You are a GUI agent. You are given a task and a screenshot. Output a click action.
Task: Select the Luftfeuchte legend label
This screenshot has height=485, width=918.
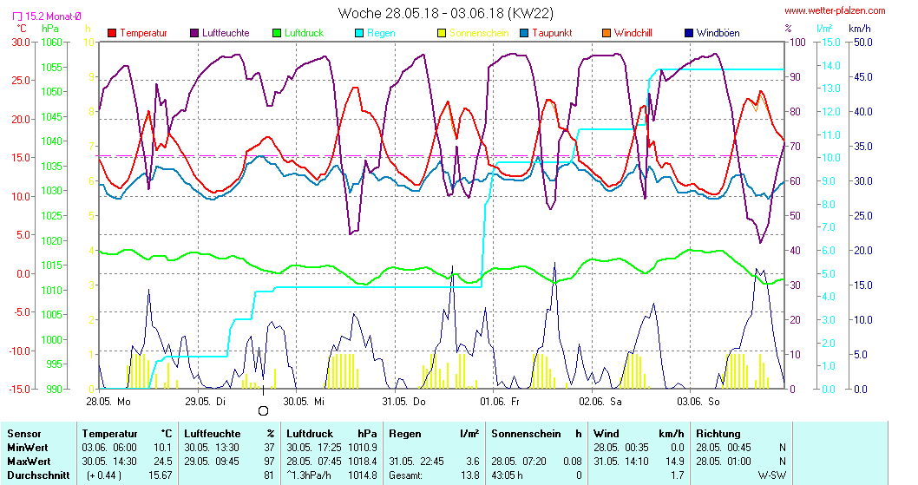tap(226, 33)
